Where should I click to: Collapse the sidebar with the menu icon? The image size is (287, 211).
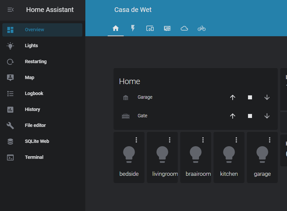coord(10,10)
